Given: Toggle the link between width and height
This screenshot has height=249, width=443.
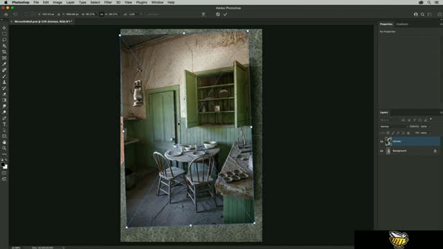Looking at the screenshot, I should point(102,14).
